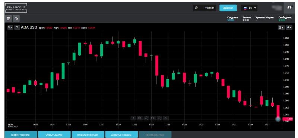Expand the ADA USD symbol selector arrow
Viewport: 298px width, 138px height.
click(x=17, y=28)
